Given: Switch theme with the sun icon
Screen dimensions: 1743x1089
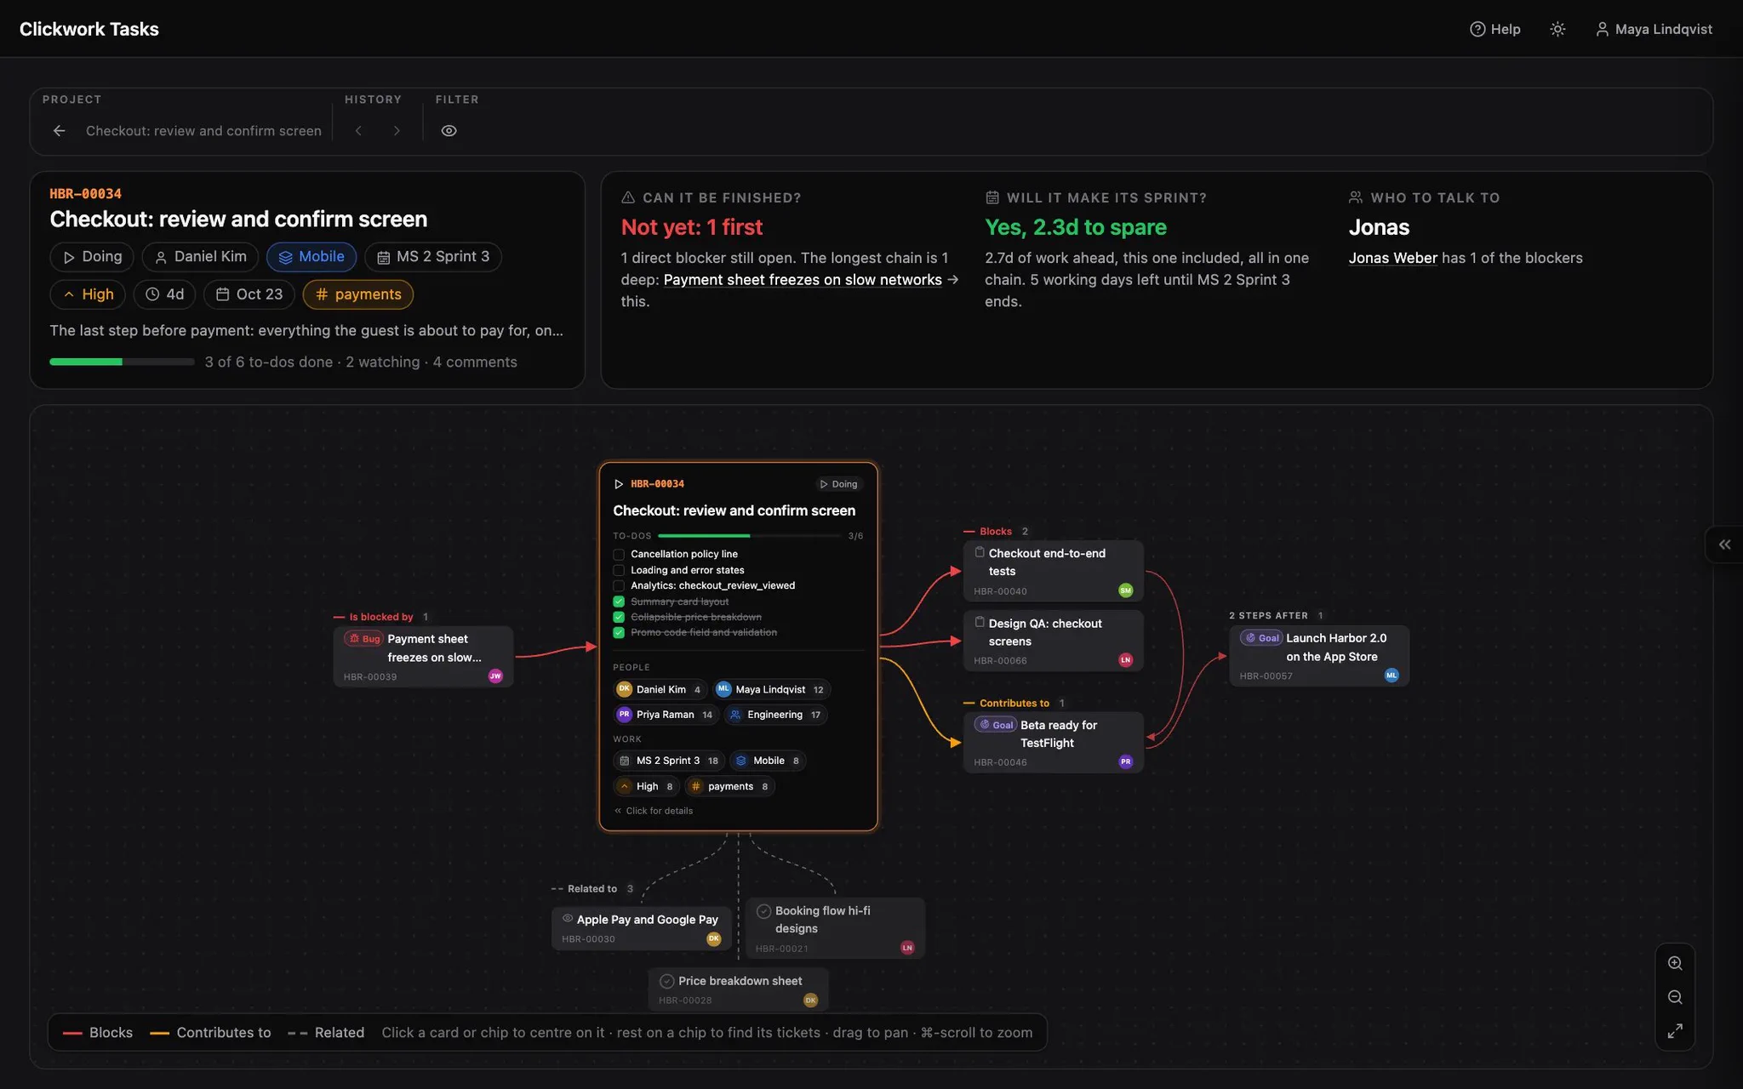Looking at the screenshot, I should point(1557,29).
